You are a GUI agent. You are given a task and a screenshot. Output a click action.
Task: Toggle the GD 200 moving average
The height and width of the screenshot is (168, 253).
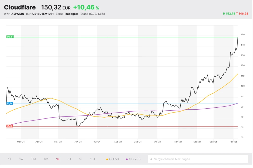pos(133,159)
